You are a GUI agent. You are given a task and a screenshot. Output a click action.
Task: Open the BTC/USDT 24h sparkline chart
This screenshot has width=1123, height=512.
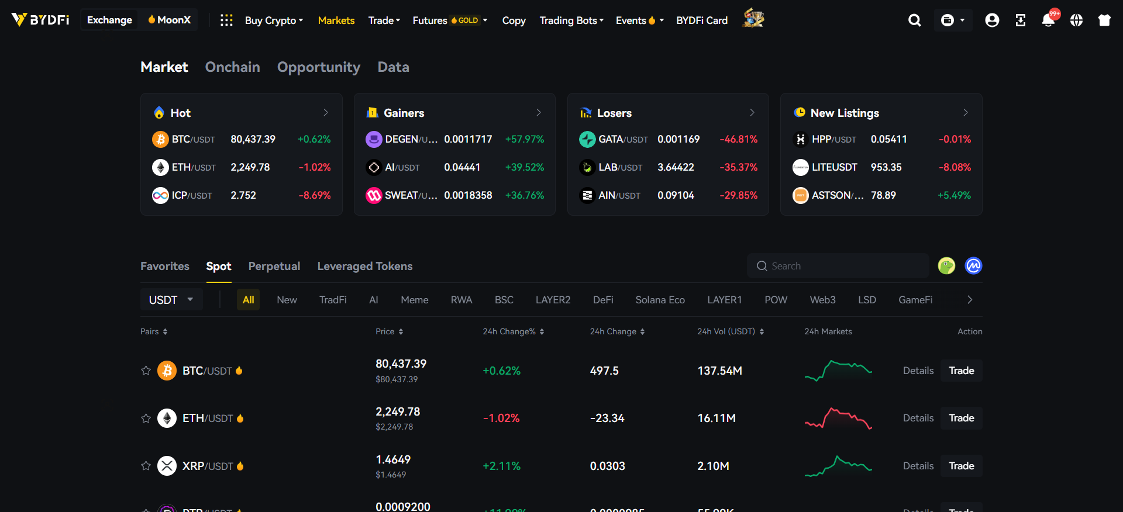838,371
